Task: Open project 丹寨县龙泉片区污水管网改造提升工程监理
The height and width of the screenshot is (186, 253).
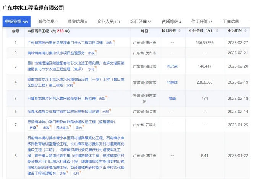Action: click(x=62, y=99)
